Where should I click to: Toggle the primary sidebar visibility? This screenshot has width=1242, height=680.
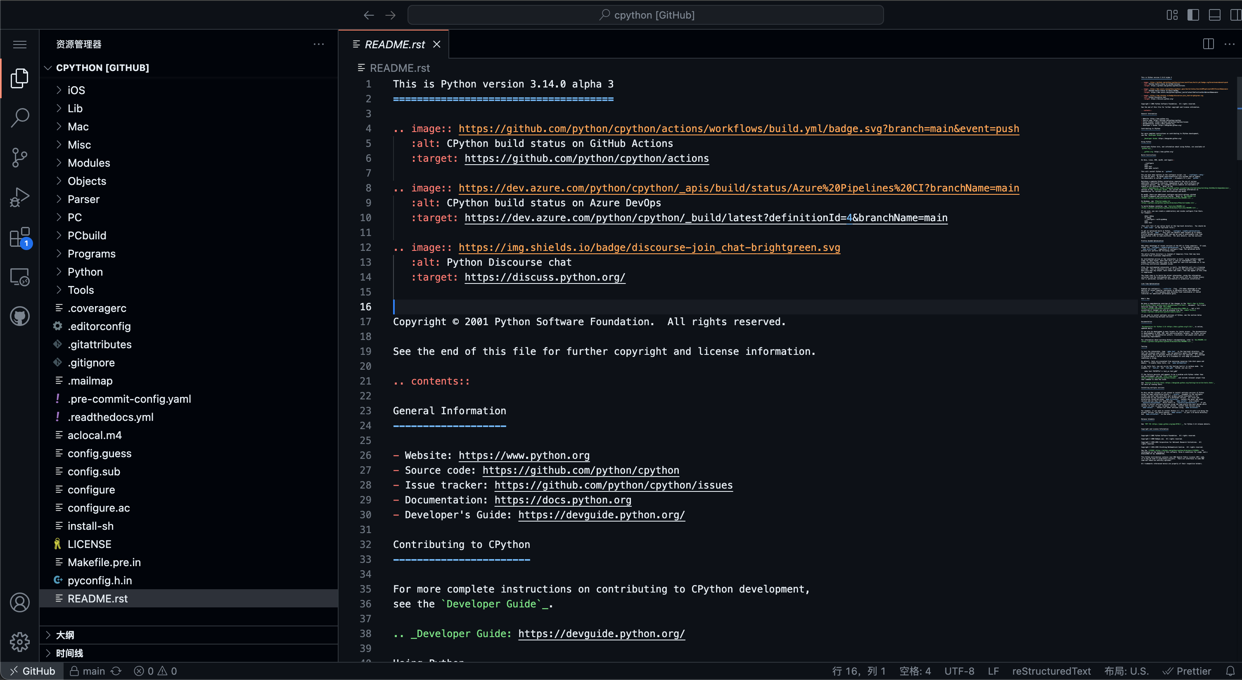coord(1193,15)
